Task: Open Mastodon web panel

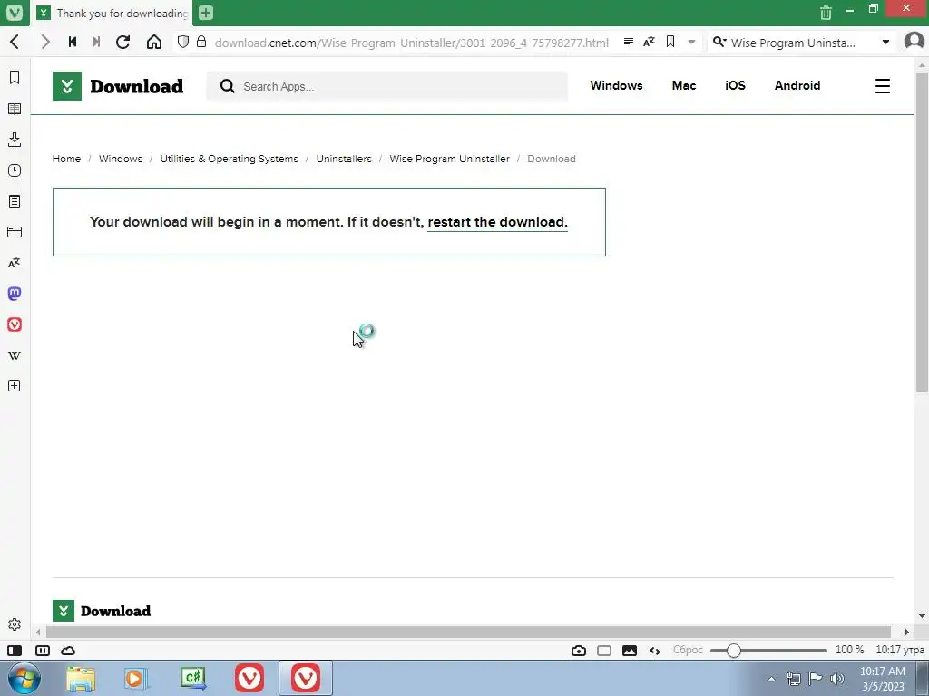Action: pos(15,294)
